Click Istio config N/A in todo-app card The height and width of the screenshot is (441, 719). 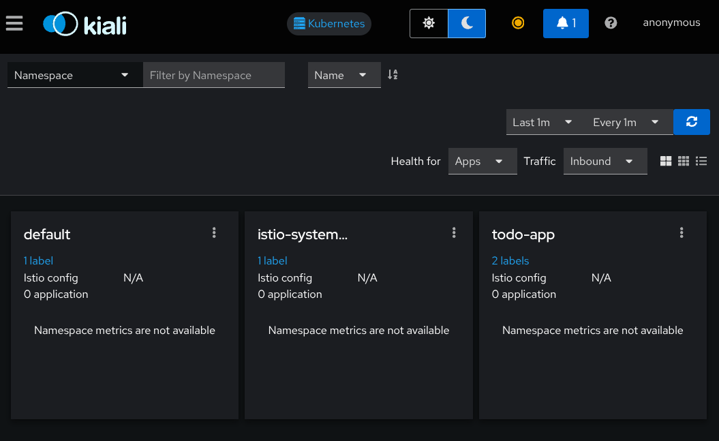[x=601, y=278]
